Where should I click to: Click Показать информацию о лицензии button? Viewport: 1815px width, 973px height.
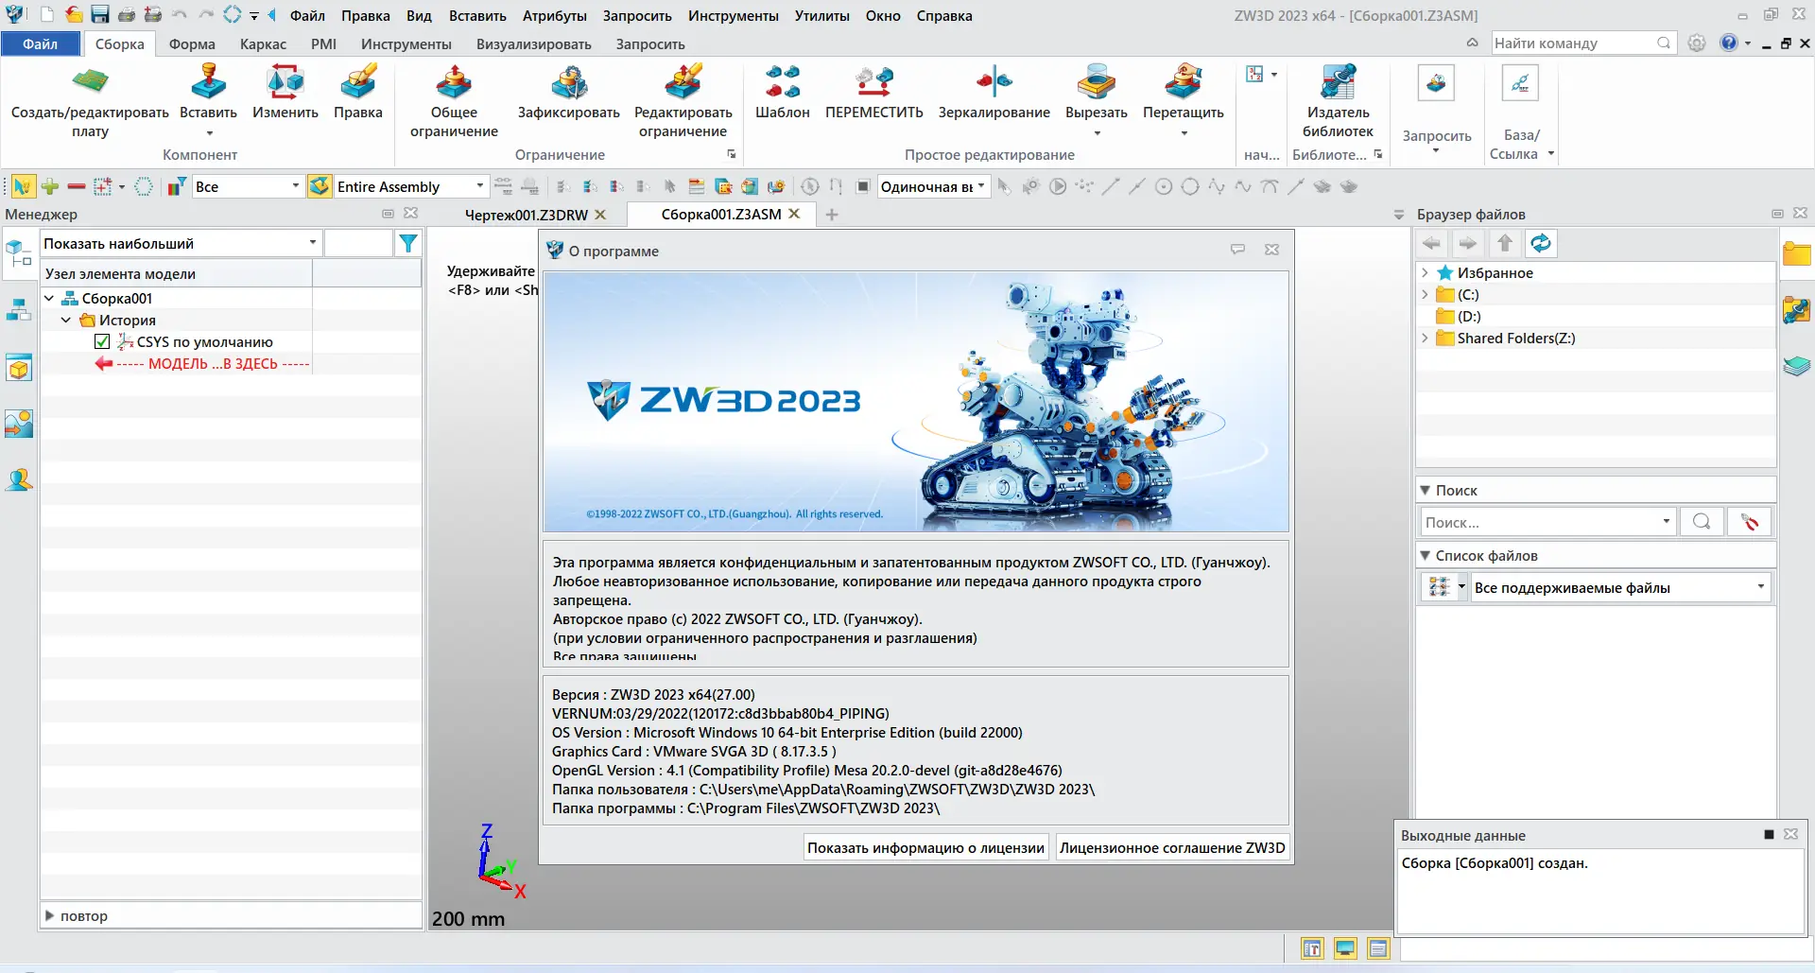(925, 847)
